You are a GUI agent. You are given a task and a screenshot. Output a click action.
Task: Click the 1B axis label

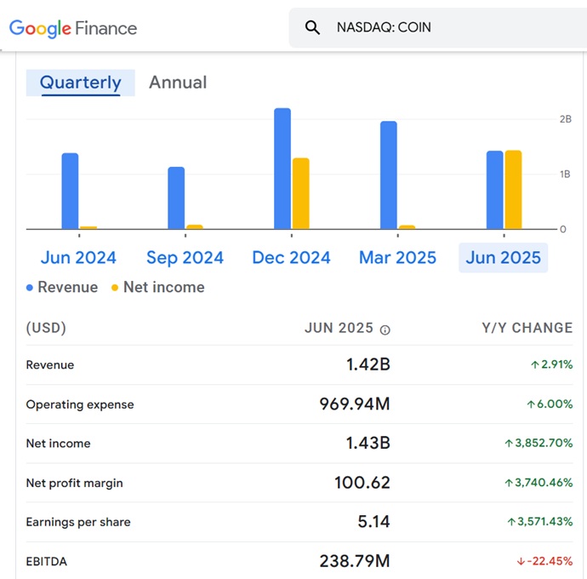coord(565,175)
